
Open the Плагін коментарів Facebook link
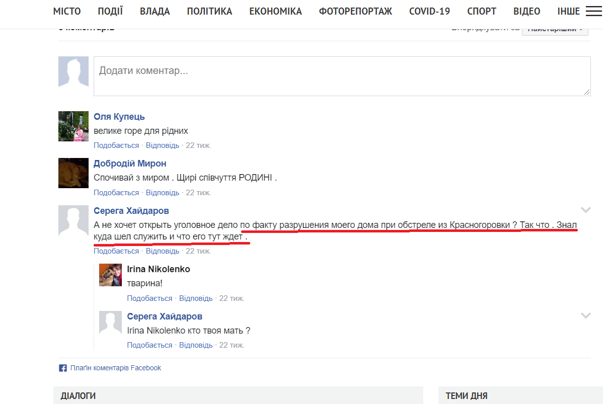point(116,368)
